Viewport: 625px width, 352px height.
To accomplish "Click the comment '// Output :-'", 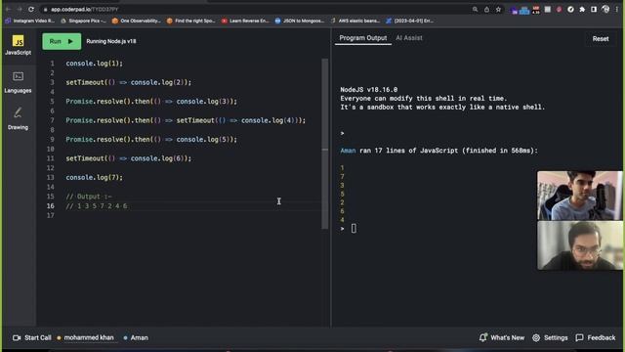I will click(89, 197).
